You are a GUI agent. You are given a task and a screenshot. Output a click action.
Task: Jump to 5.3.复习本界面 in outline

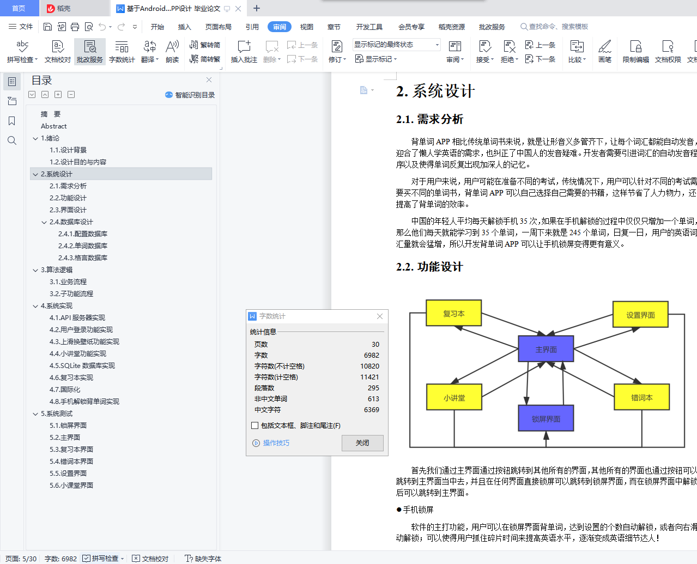coord(71,450)
